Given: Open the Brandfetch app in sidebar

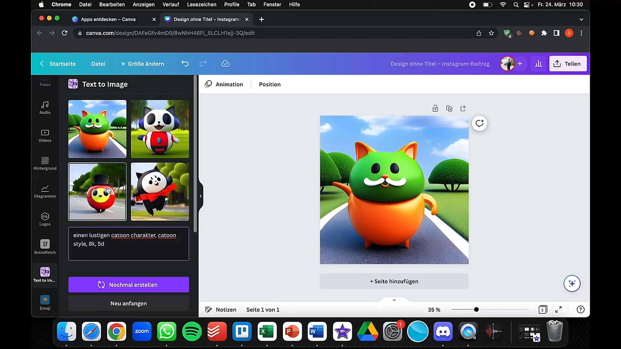Looking at the screenshot, I should coord(45,247).
